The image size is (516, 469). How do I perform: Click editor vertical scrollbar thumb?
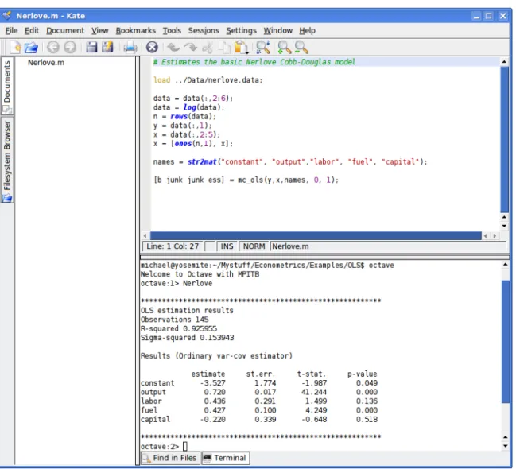[504, 140]
